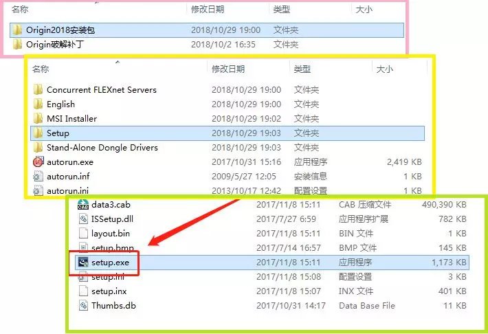Screen dimensions: 488x334
Task: Select the English folder name
Action: (60, 104)
